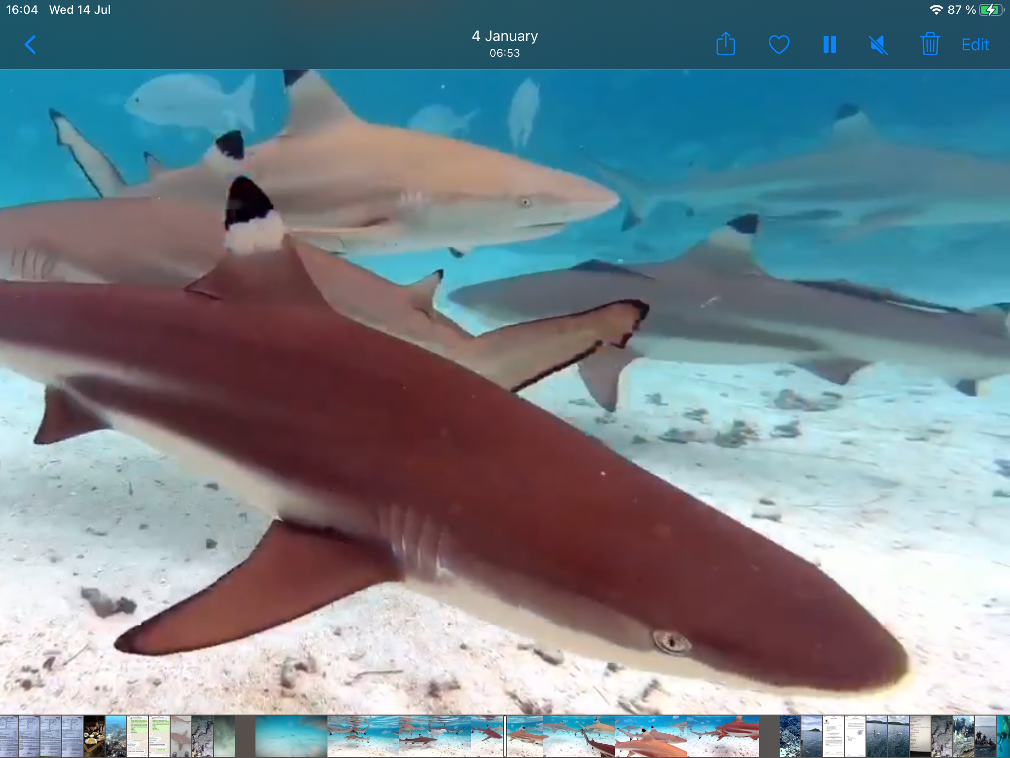This screenshot has height=758, width=1010.
Task: Select the small island seascape thumbnail
Action: click(812, 736)
